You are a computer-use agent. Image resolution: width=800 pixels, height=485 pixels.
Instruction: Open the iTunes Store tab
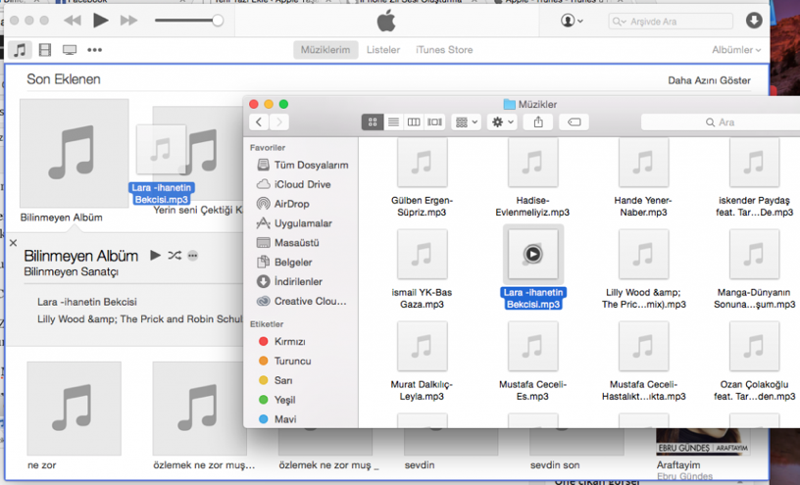pyautogui.click(x=443, y=50)
